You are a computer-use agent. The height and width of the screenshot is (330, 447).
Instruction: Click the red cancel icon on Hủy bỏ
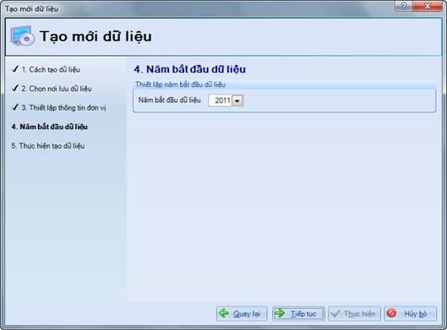point(391,313)
